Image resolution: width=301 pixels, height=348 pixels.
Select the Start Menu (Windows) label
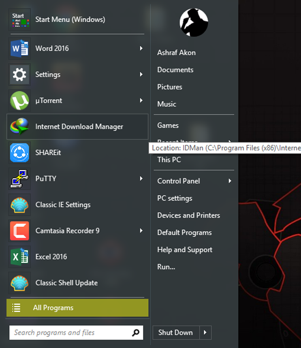pyautogui.click(x=70, y=19)
